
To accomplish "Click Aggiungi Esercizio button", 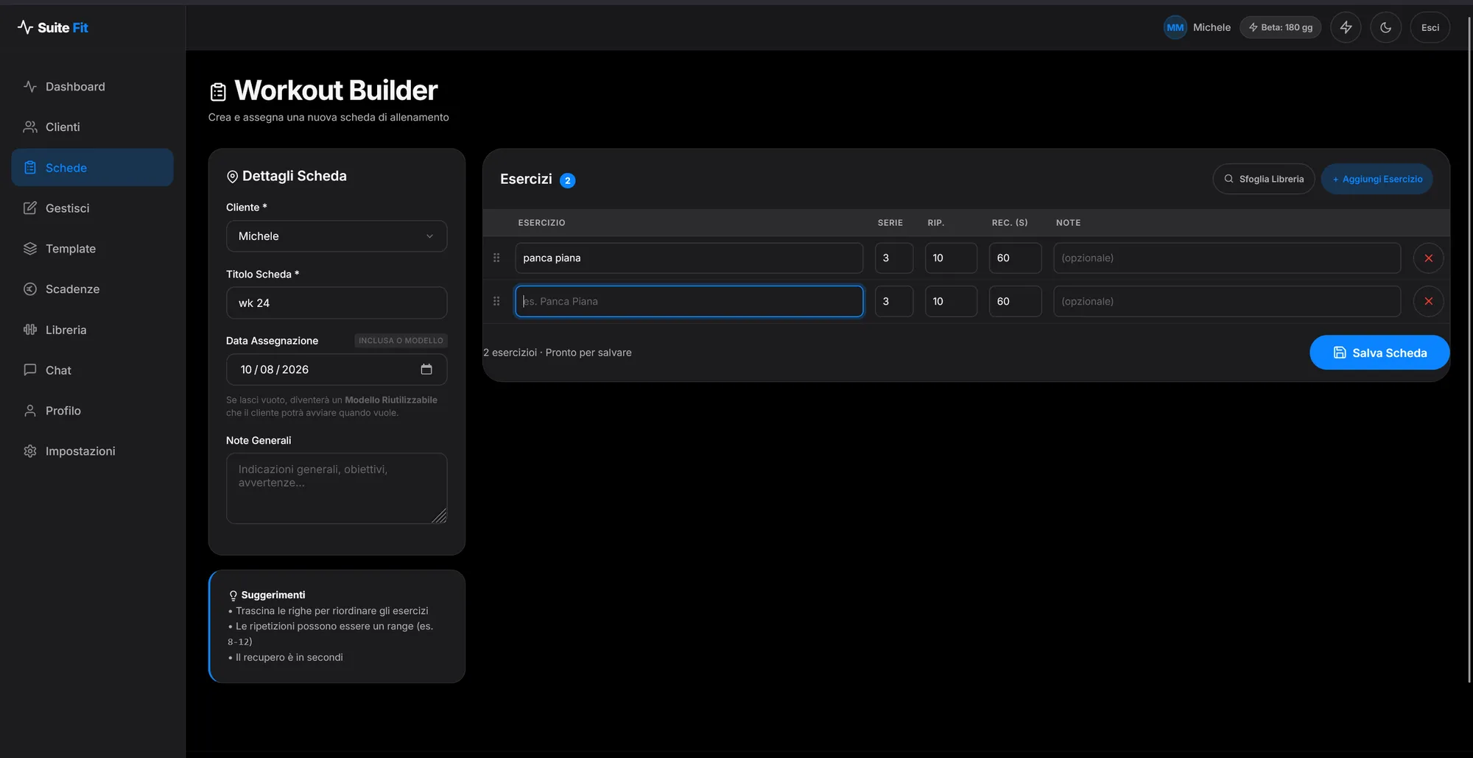I will [x=1377, y=179].
